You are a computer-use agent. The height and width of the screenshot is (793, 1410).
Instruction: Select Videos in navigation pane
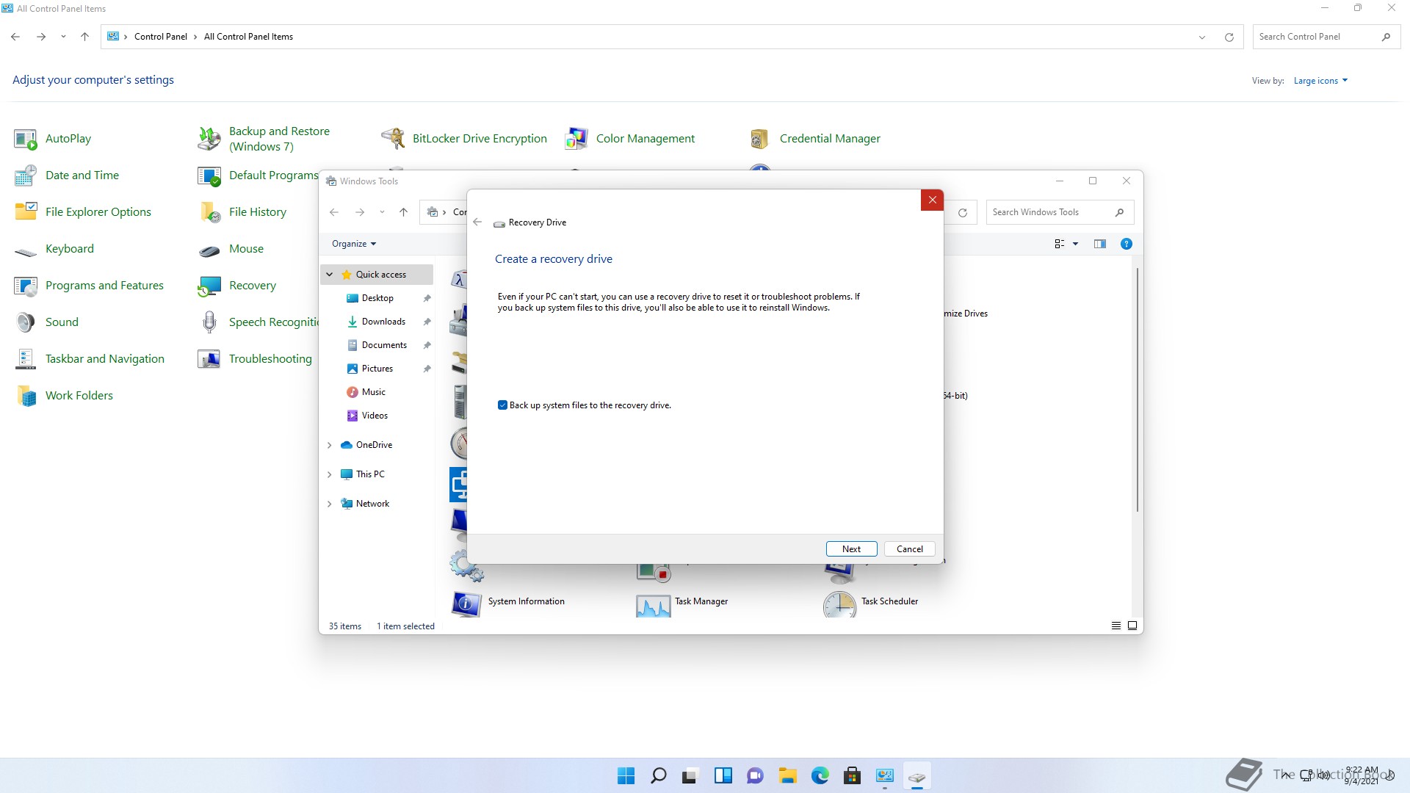[375, 416]
